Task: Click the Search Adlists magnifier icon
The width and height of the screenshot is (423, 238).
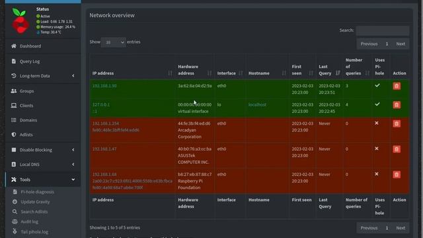Action: pos(15,212)
